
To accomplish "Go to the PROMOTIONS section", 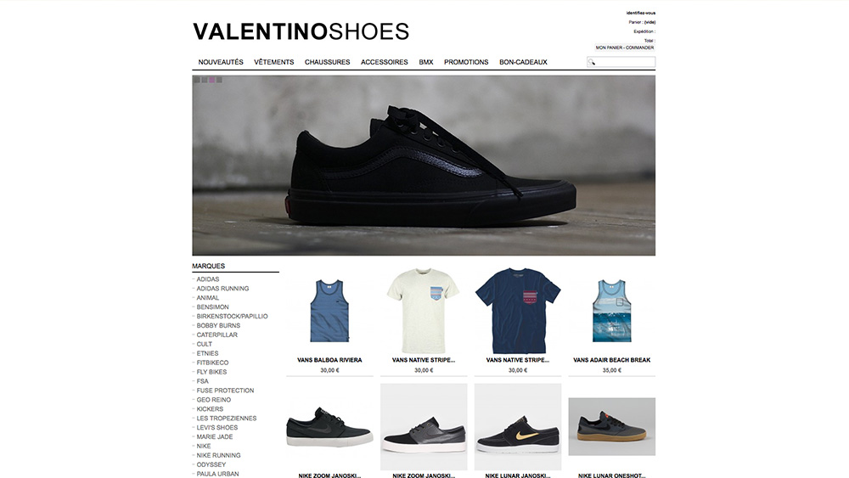I will (466, 62).
